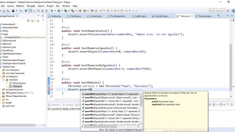Expand Personas.java tree node arrow
This screenshot has width=235, height=132.
7,83
